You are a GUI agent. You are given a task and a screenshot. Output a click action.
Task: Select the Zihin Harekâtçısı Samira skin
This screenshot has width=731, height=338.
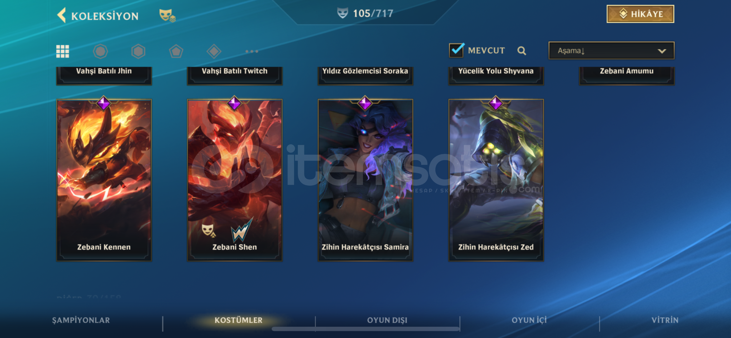click(x=365, y=180)
